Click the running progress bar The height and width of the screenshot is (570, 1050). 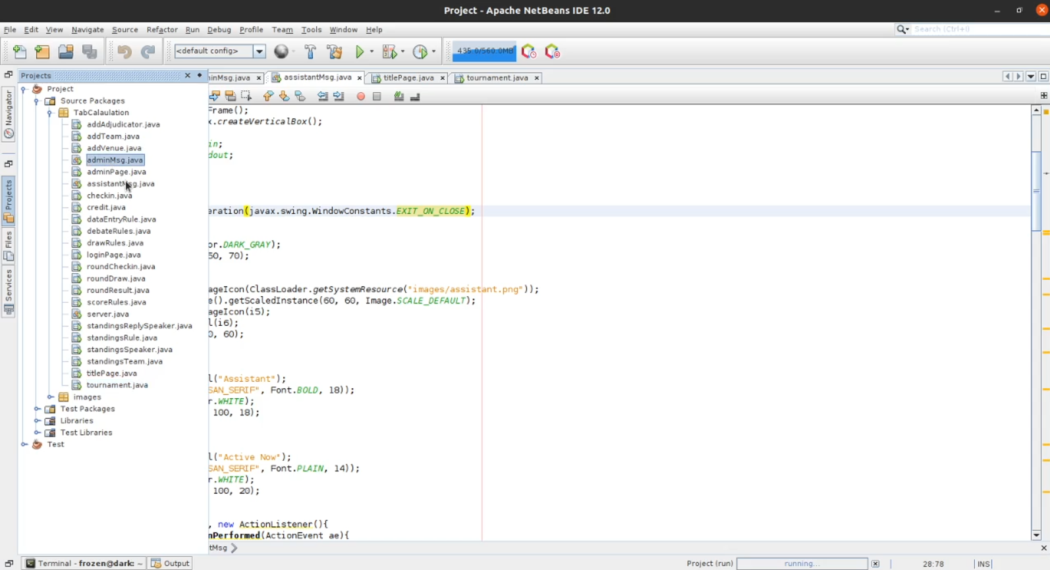pyautogui.click(x=802, y=563)
